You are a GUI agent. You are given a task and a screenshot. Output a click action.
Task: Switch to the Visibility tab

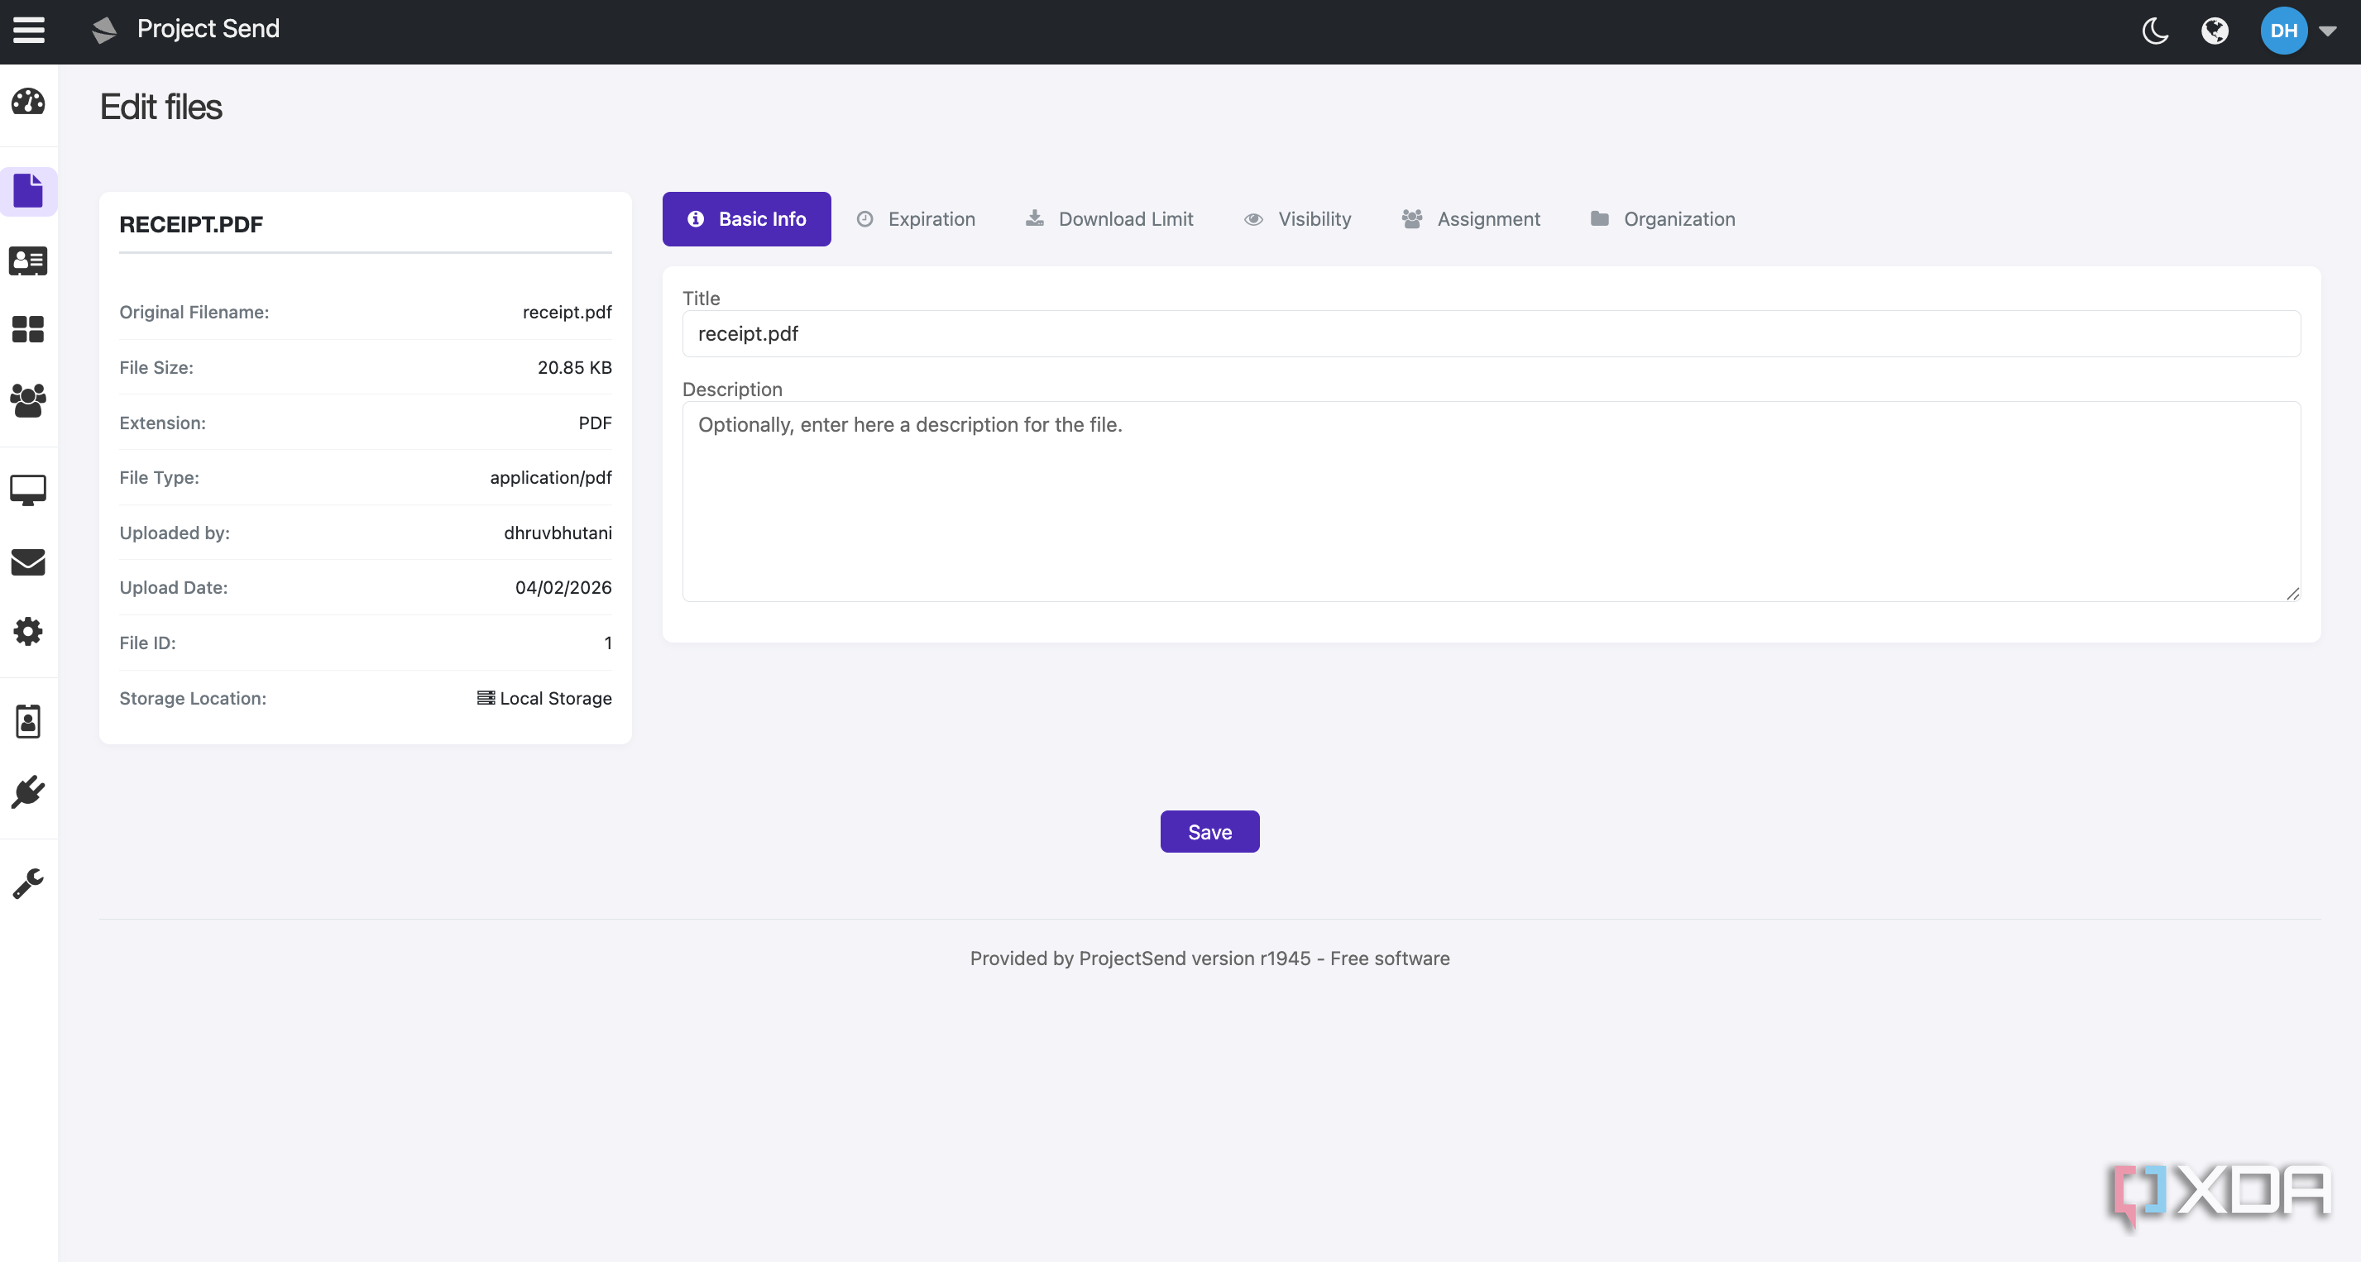pos(1298,219)
